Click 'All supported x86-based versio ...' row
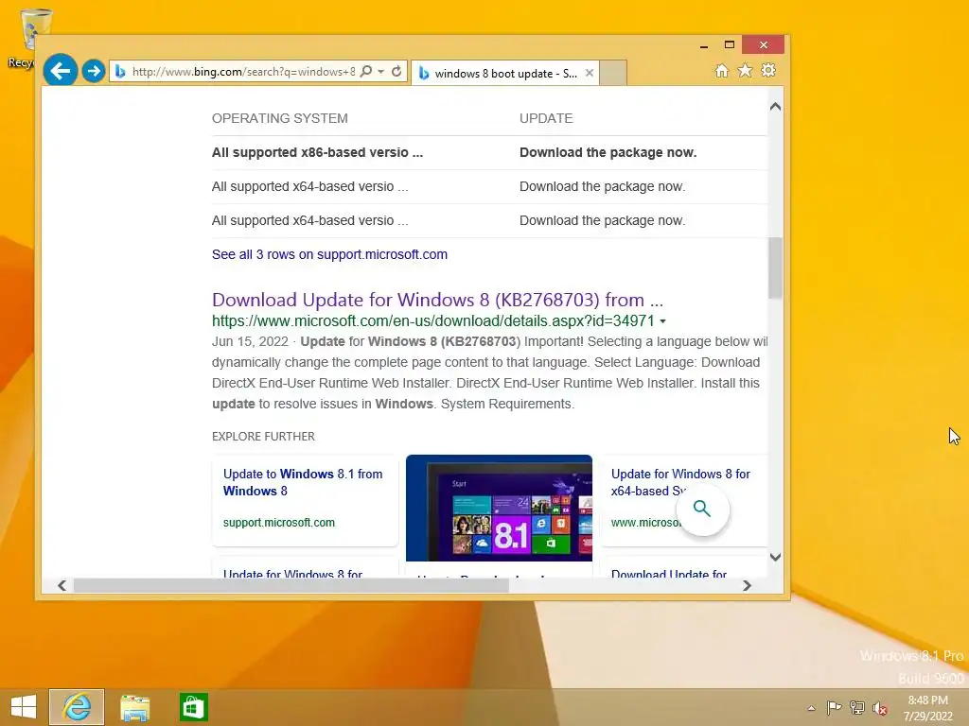Image resolution: width=969 pixels, height=726 pixels. coord(489,152)
